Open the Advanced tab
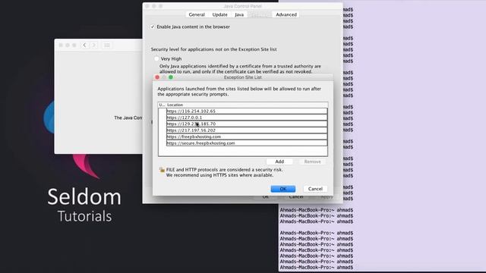486x273 pixels. pyautogui.click(x=286, y=14)
